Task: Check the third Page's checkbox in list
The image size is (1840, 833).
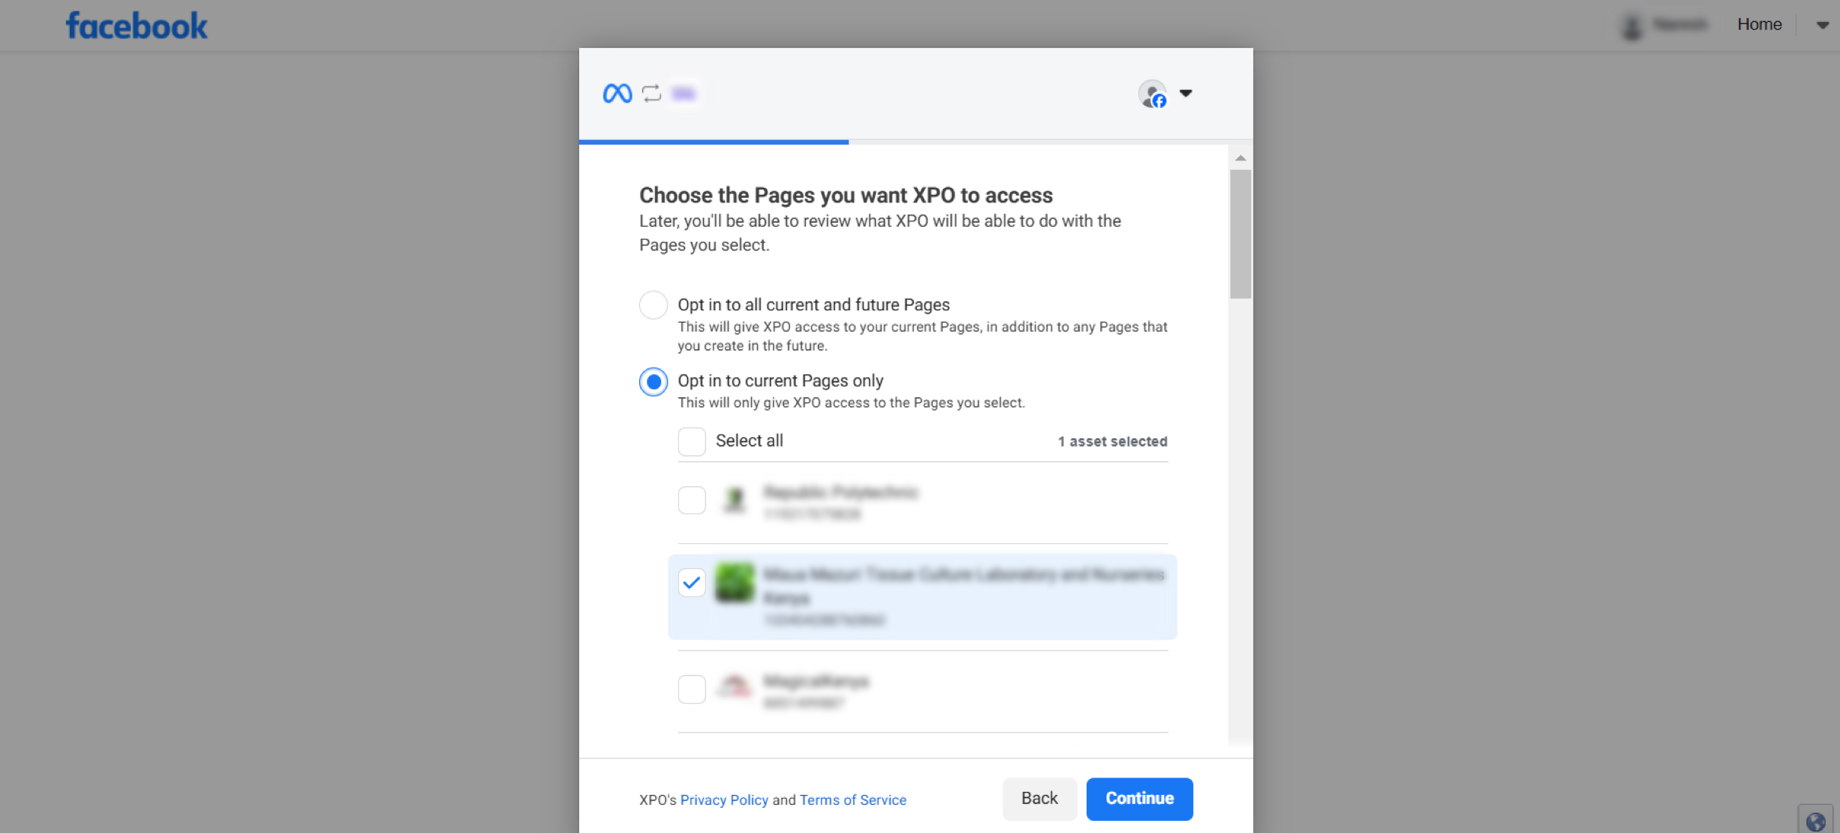Action: 692,689
